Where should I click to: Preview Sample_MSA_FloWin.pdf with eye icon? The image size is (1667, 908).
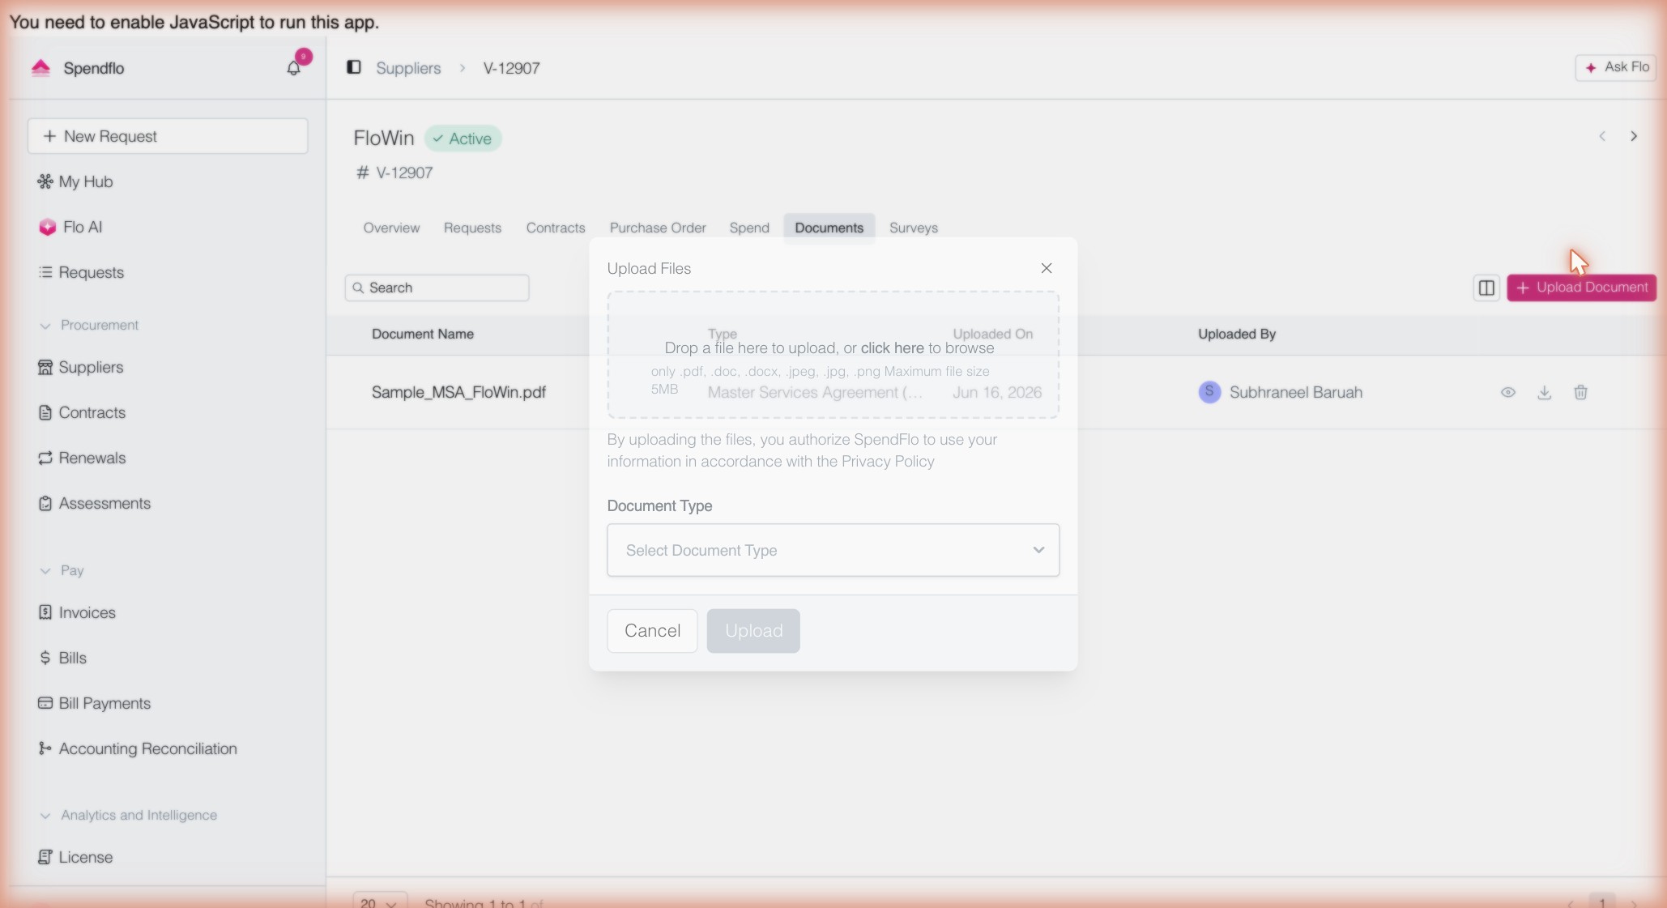pos(1508,392)
